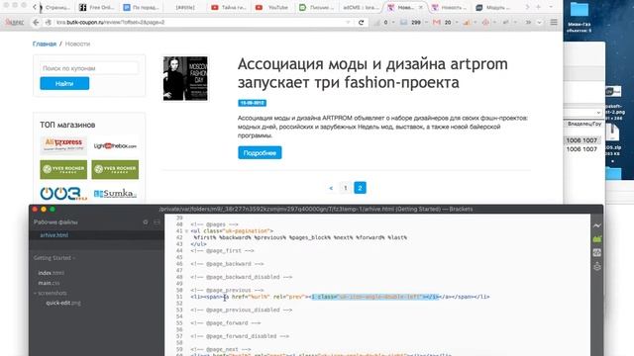Switch to the 'Модуль...' browser tab
The height and width of the screenshot is (356, 634).
pyautogui.click(x=494, y=7)
